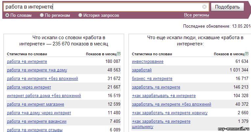Click the value '146 213'
Viewport: 251px width, 132px height.
(x=241, y=87)
